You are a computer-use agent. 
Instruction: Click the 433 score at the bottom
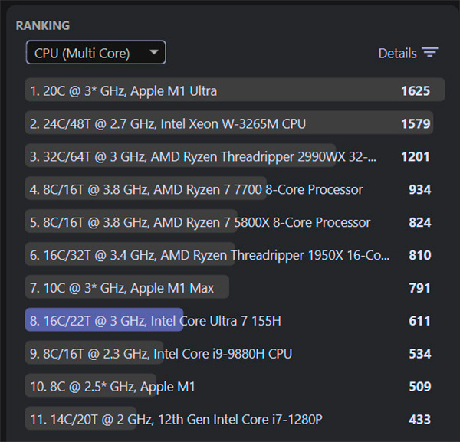click(x=419, y=420)
